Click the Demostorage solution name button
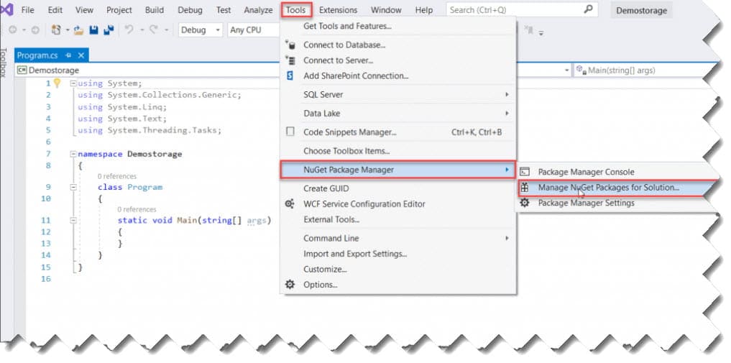The width and height of the screenshot is (731, 363). [x=641, y=10]
